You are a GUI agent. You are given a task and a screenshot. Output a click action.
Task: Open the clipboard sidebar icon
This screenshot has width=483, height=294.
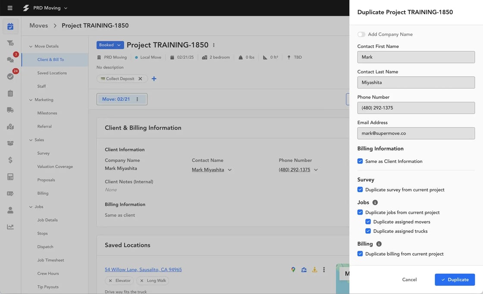pos(10,93)
